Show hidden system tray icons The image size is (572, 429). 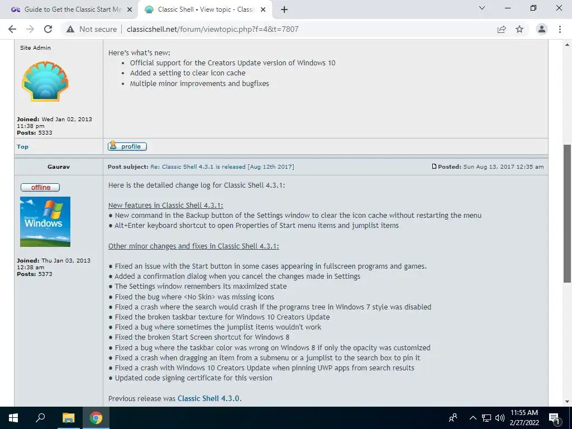click(x=473, y=418)
